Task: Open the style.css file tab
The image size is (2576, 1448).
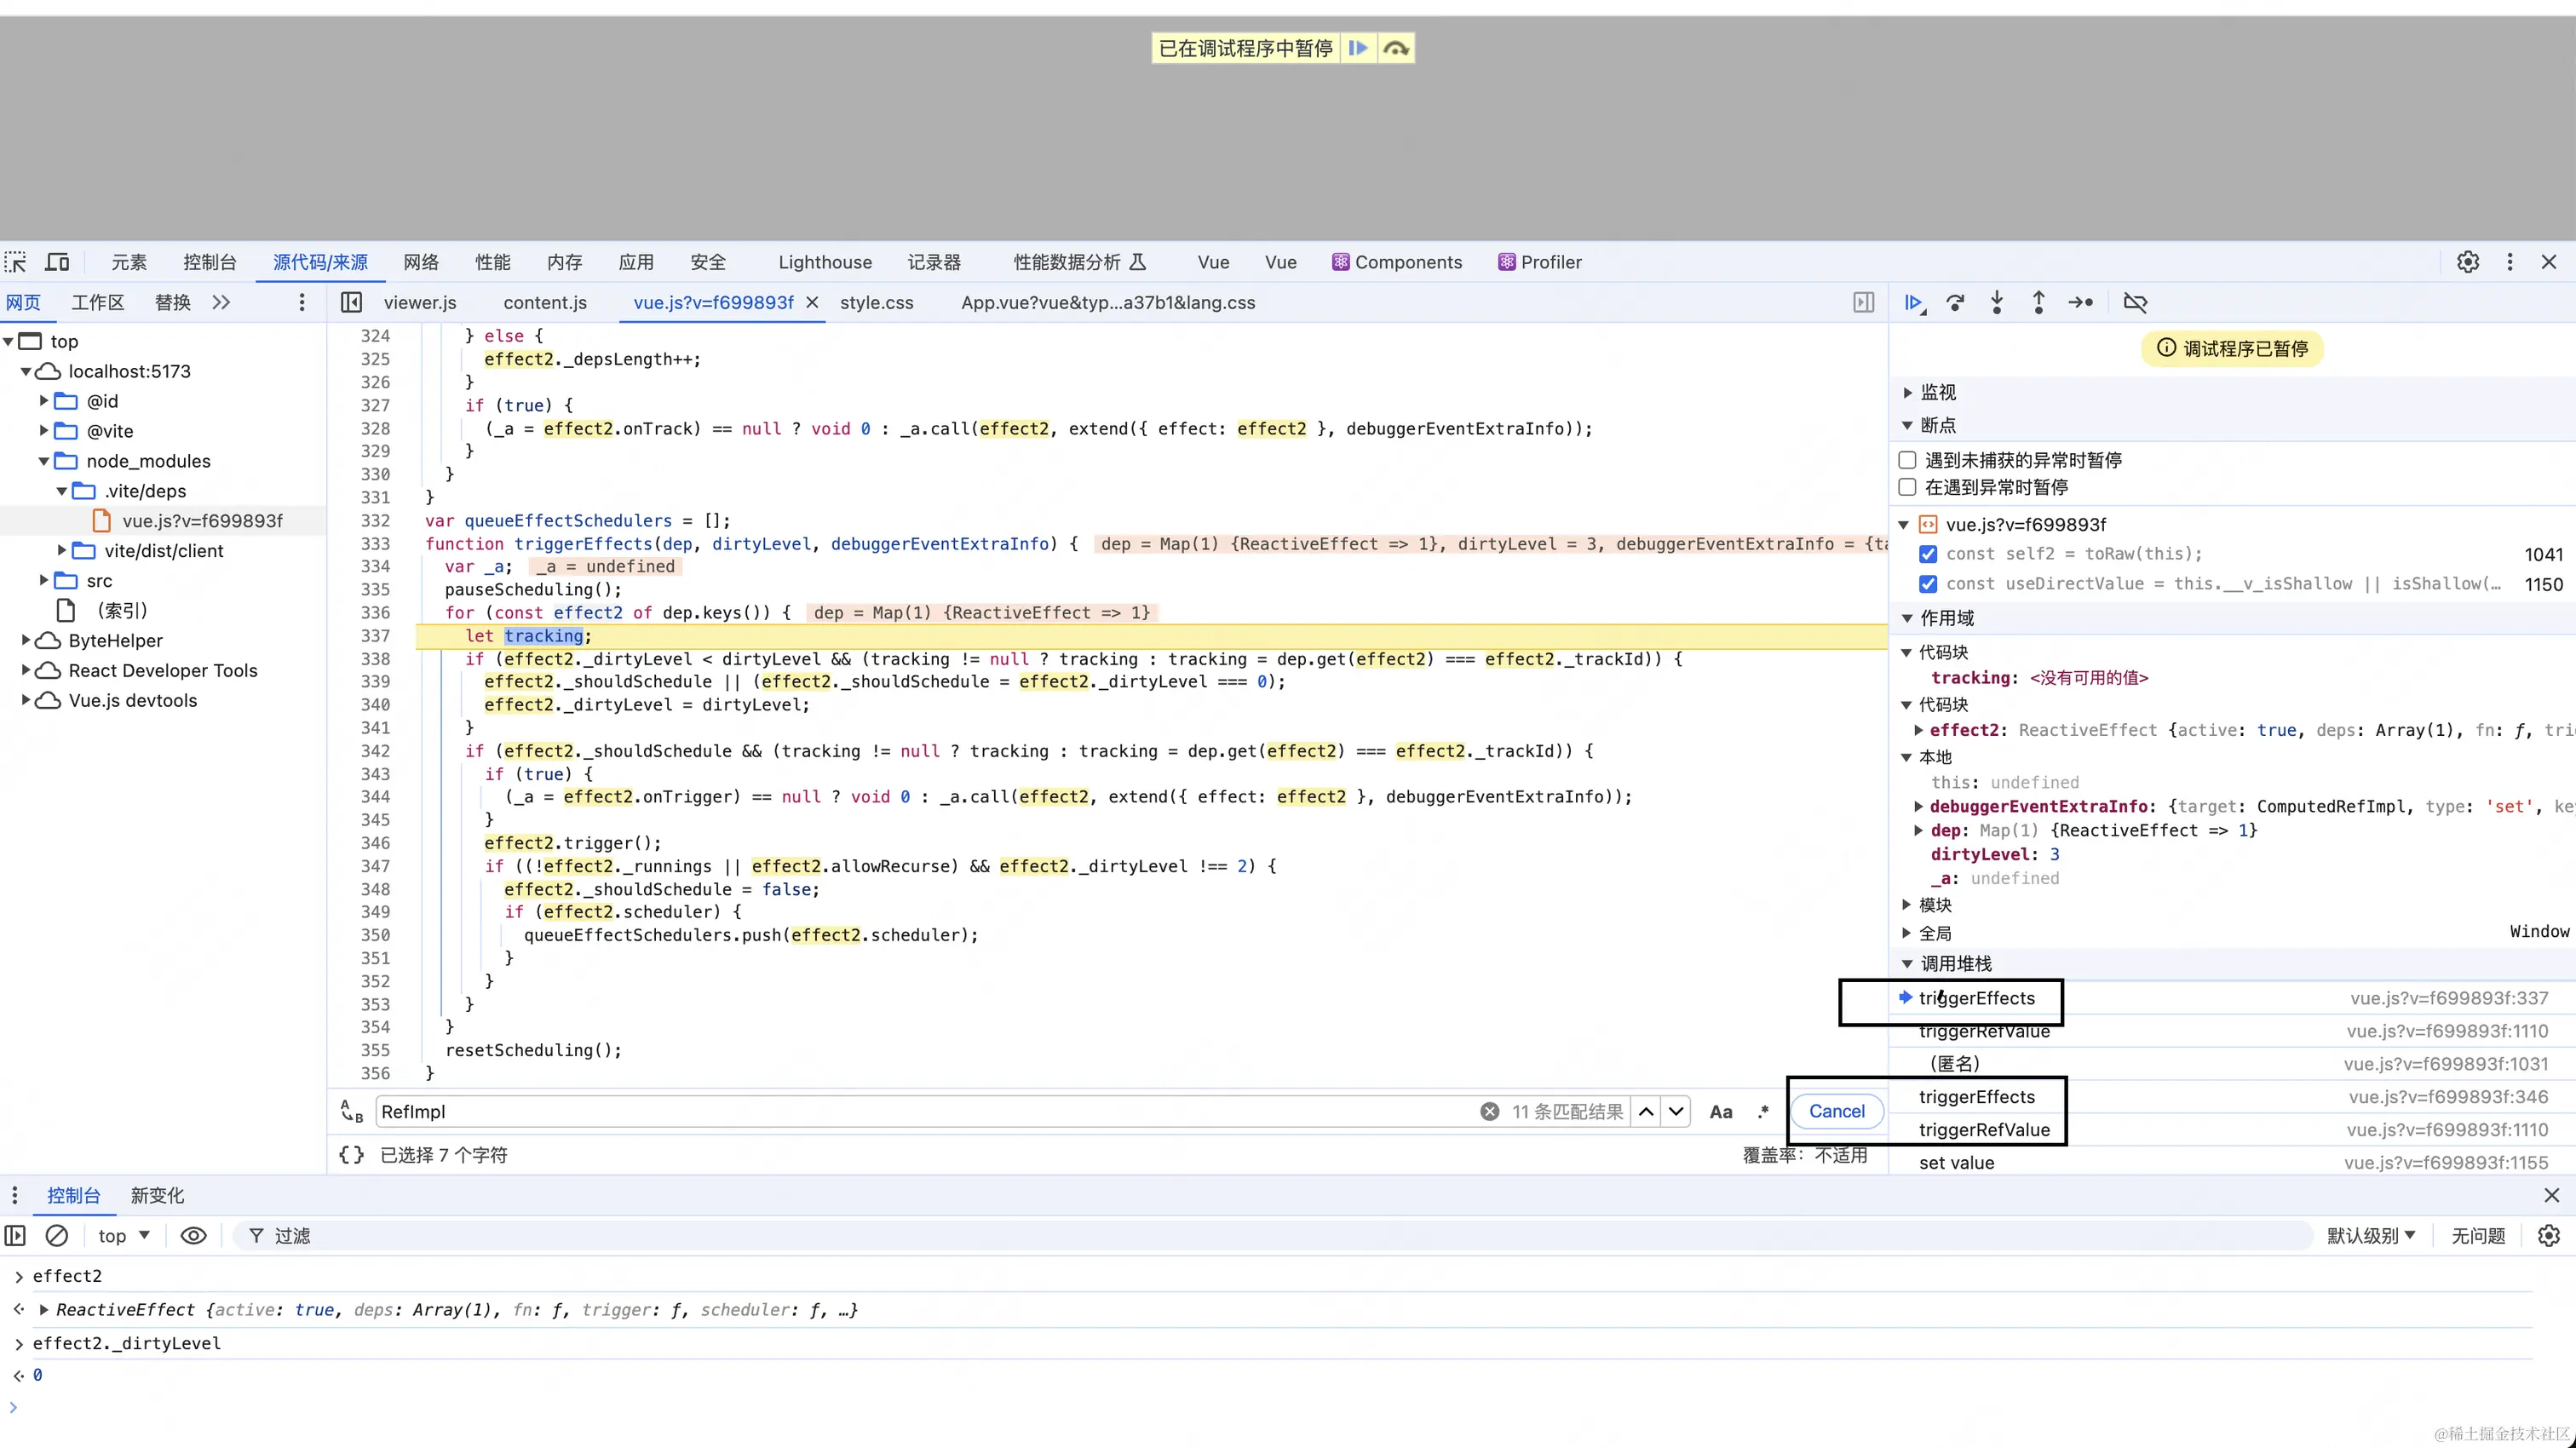Action: click(x=876, y=302)
